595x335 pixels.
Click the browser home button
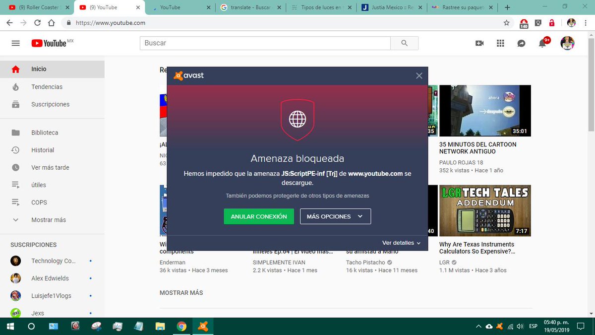point(51,23)
